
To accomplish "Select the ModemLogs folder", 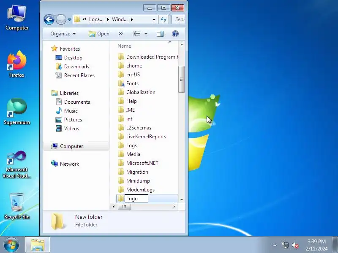I will pos(136,189).
